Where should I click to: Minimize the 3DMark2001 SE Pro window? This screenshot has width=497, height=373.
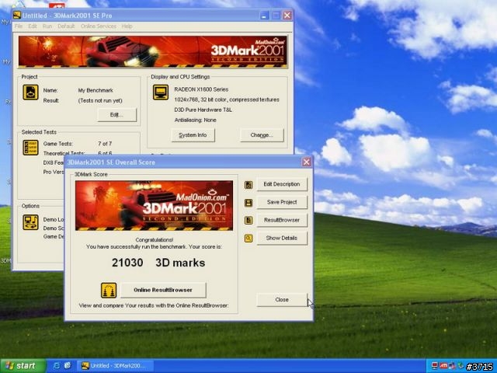pos(264,16)
